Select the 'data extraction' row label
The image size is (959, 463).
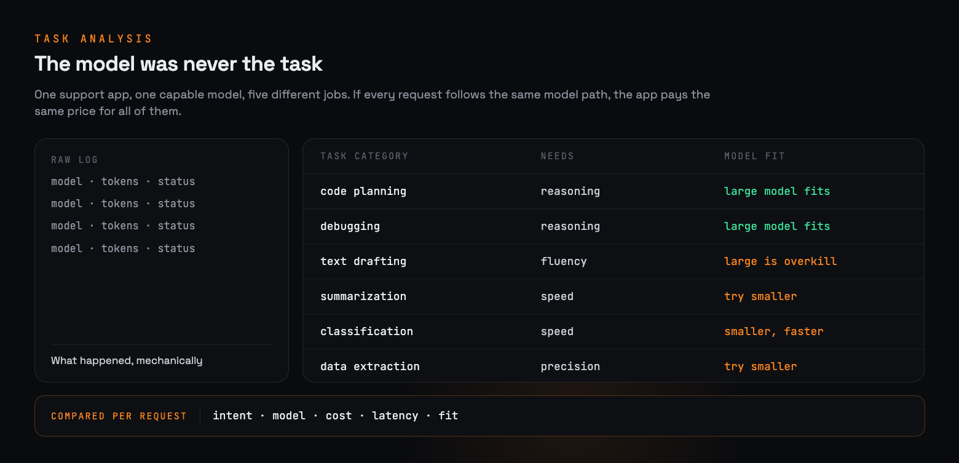point(370,366)
